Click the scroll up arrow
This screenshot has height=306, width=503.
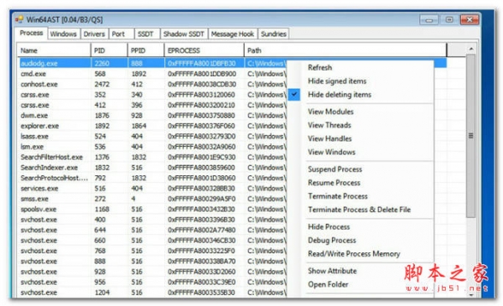click(x=471, y=49)
